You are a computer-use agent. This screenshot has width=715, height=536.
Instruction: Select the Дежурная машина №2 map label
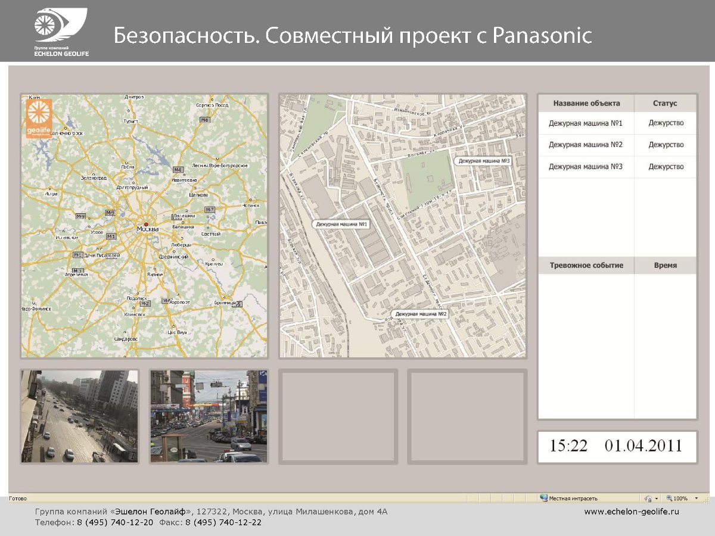pyautogui.click(x=421, y=313)
